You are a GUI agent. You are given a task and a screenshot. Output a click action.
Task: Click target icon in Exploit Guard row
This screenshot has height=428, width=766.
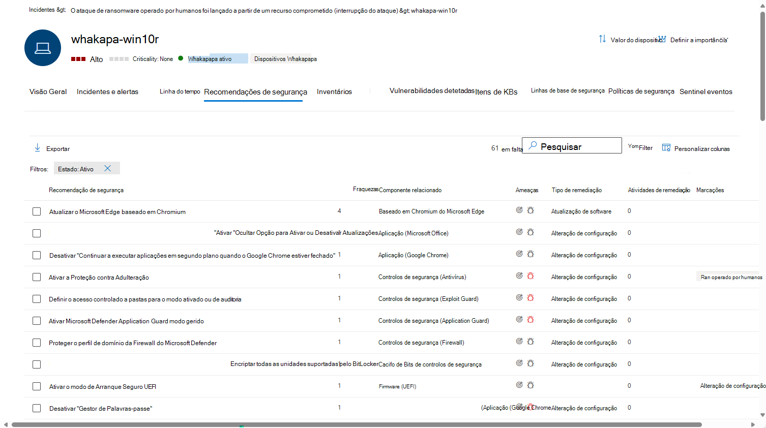(x=519, y=297)
